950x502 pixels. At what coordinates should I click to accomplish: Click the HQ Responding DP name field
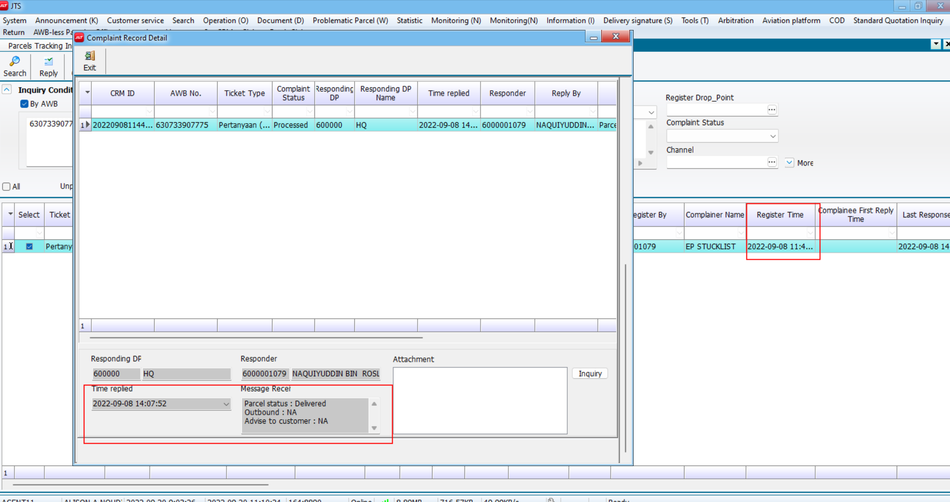click(187, 373)
